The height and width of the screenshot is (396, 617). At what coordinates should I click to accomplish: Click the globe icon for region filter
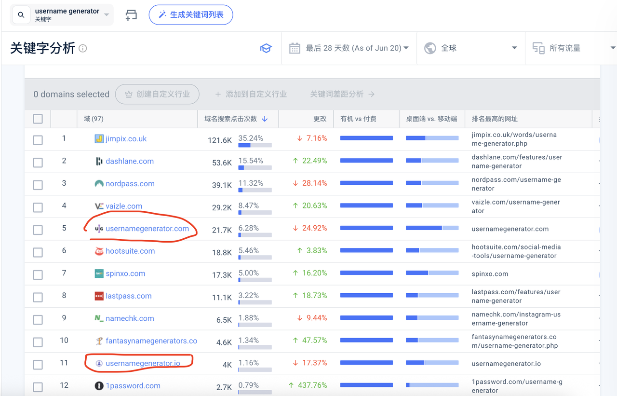[x=430, y=48]
